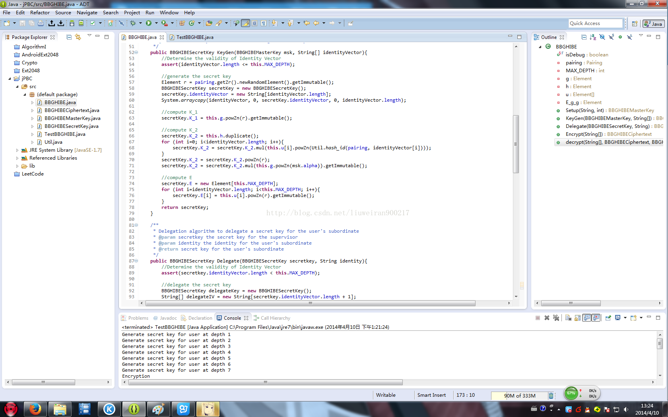Open the Source menu
Viewport: 668px width, 417px height.
click(63, 13)
